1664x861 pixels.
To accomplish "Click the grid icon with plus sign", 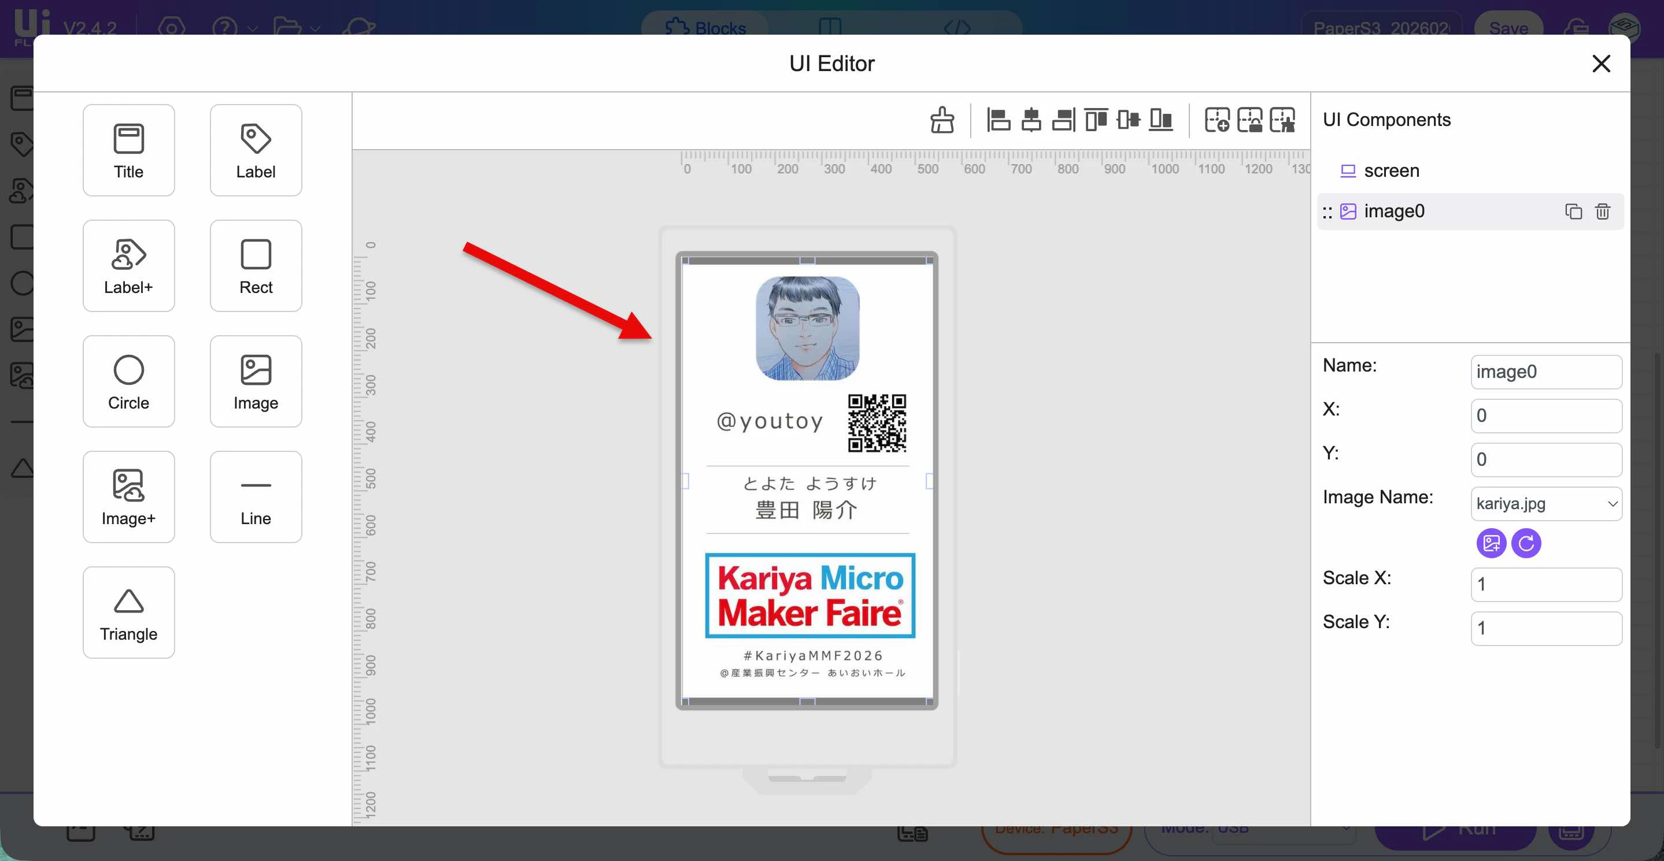I will point(1217,120).
